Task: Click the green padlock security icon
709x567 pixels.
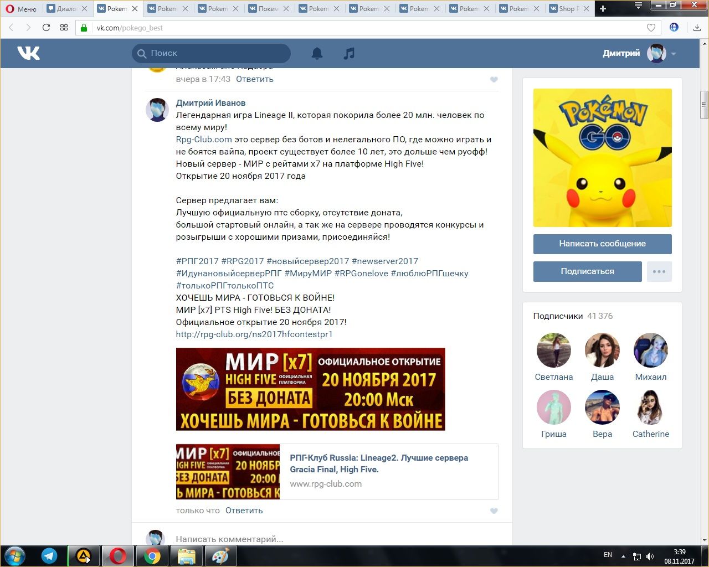Action: 84,28
